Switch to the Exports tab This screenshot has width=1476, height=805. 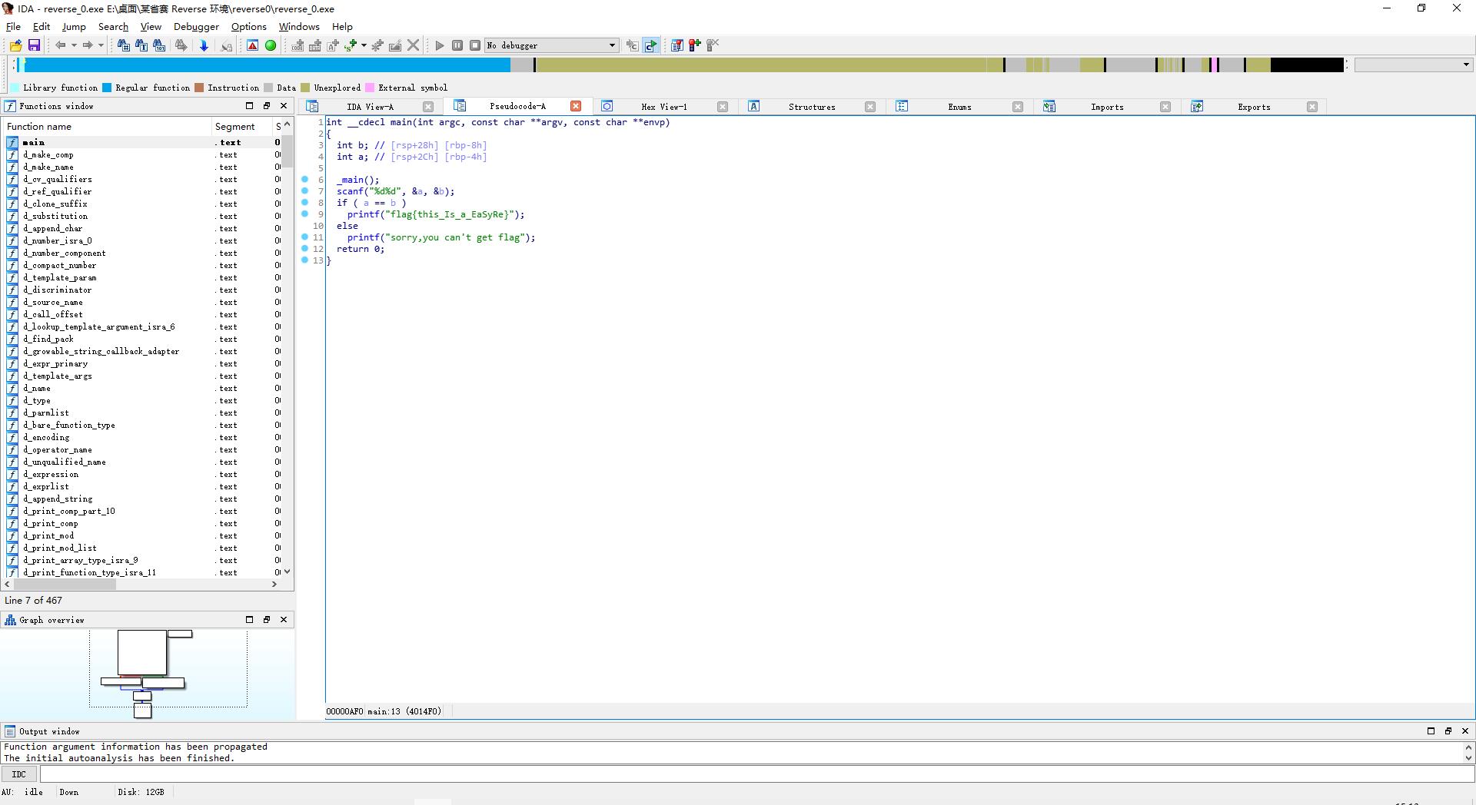click(1254, 107)
